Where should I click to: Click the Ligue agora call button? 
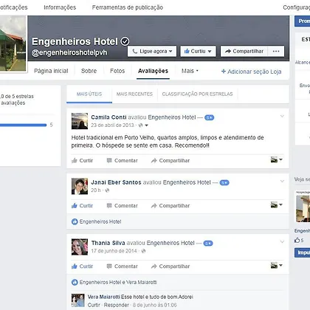point(152,51)
